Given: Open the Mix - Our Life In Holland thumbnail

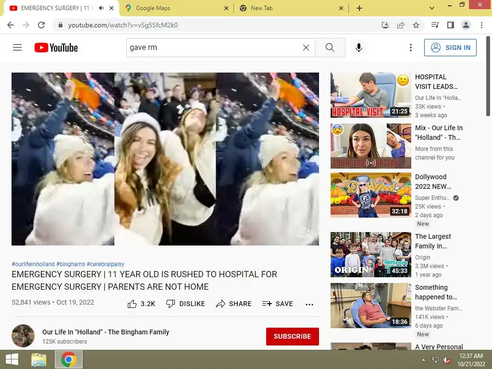Looking at the screenshot, I should pyautogui.click(x=371, y=146).
